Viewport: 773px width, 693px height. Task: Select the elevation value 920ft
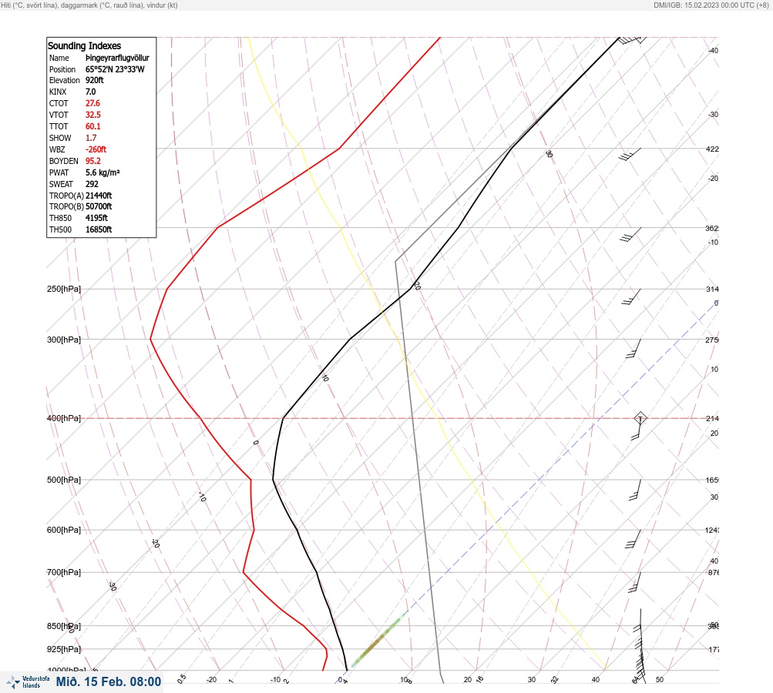pyautogui.click(x=95, y=80)
